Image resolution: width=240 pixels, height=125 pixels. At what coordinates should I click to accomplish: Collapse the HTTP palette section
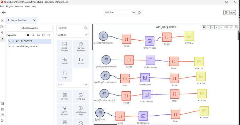tap(86, 85)
